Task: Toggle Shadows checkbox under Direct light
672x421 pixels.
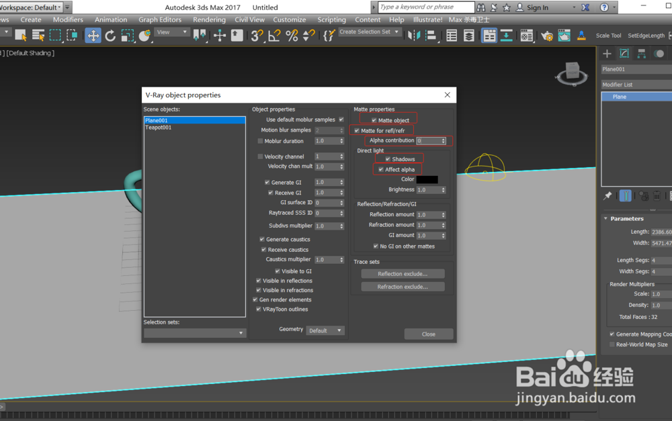Action: [388, 159]
